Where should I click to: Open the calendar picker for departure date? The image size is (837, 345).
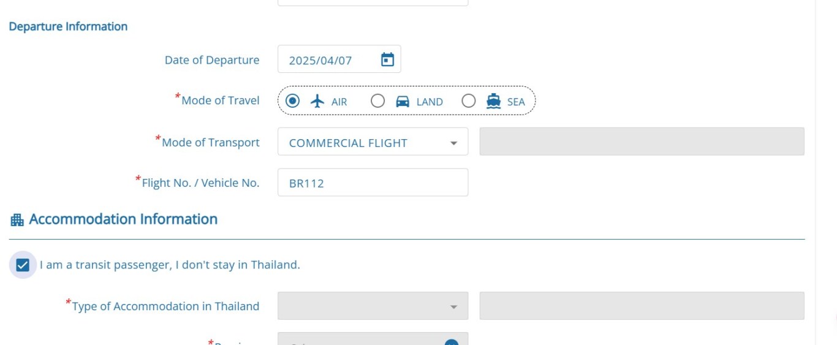pyautogui.click(x=387, y=59)
